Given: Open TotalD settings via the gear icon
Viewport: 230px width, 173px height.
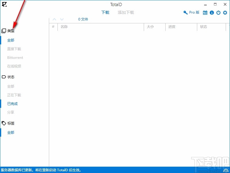Looking at the screenshot, I should click(225, 13).
